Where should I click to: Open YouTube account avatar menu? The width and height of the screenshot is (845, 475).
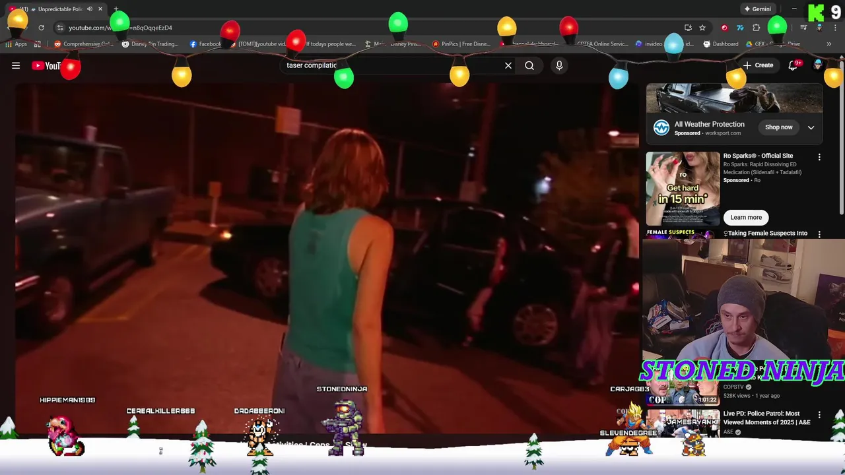coord(818,65)
